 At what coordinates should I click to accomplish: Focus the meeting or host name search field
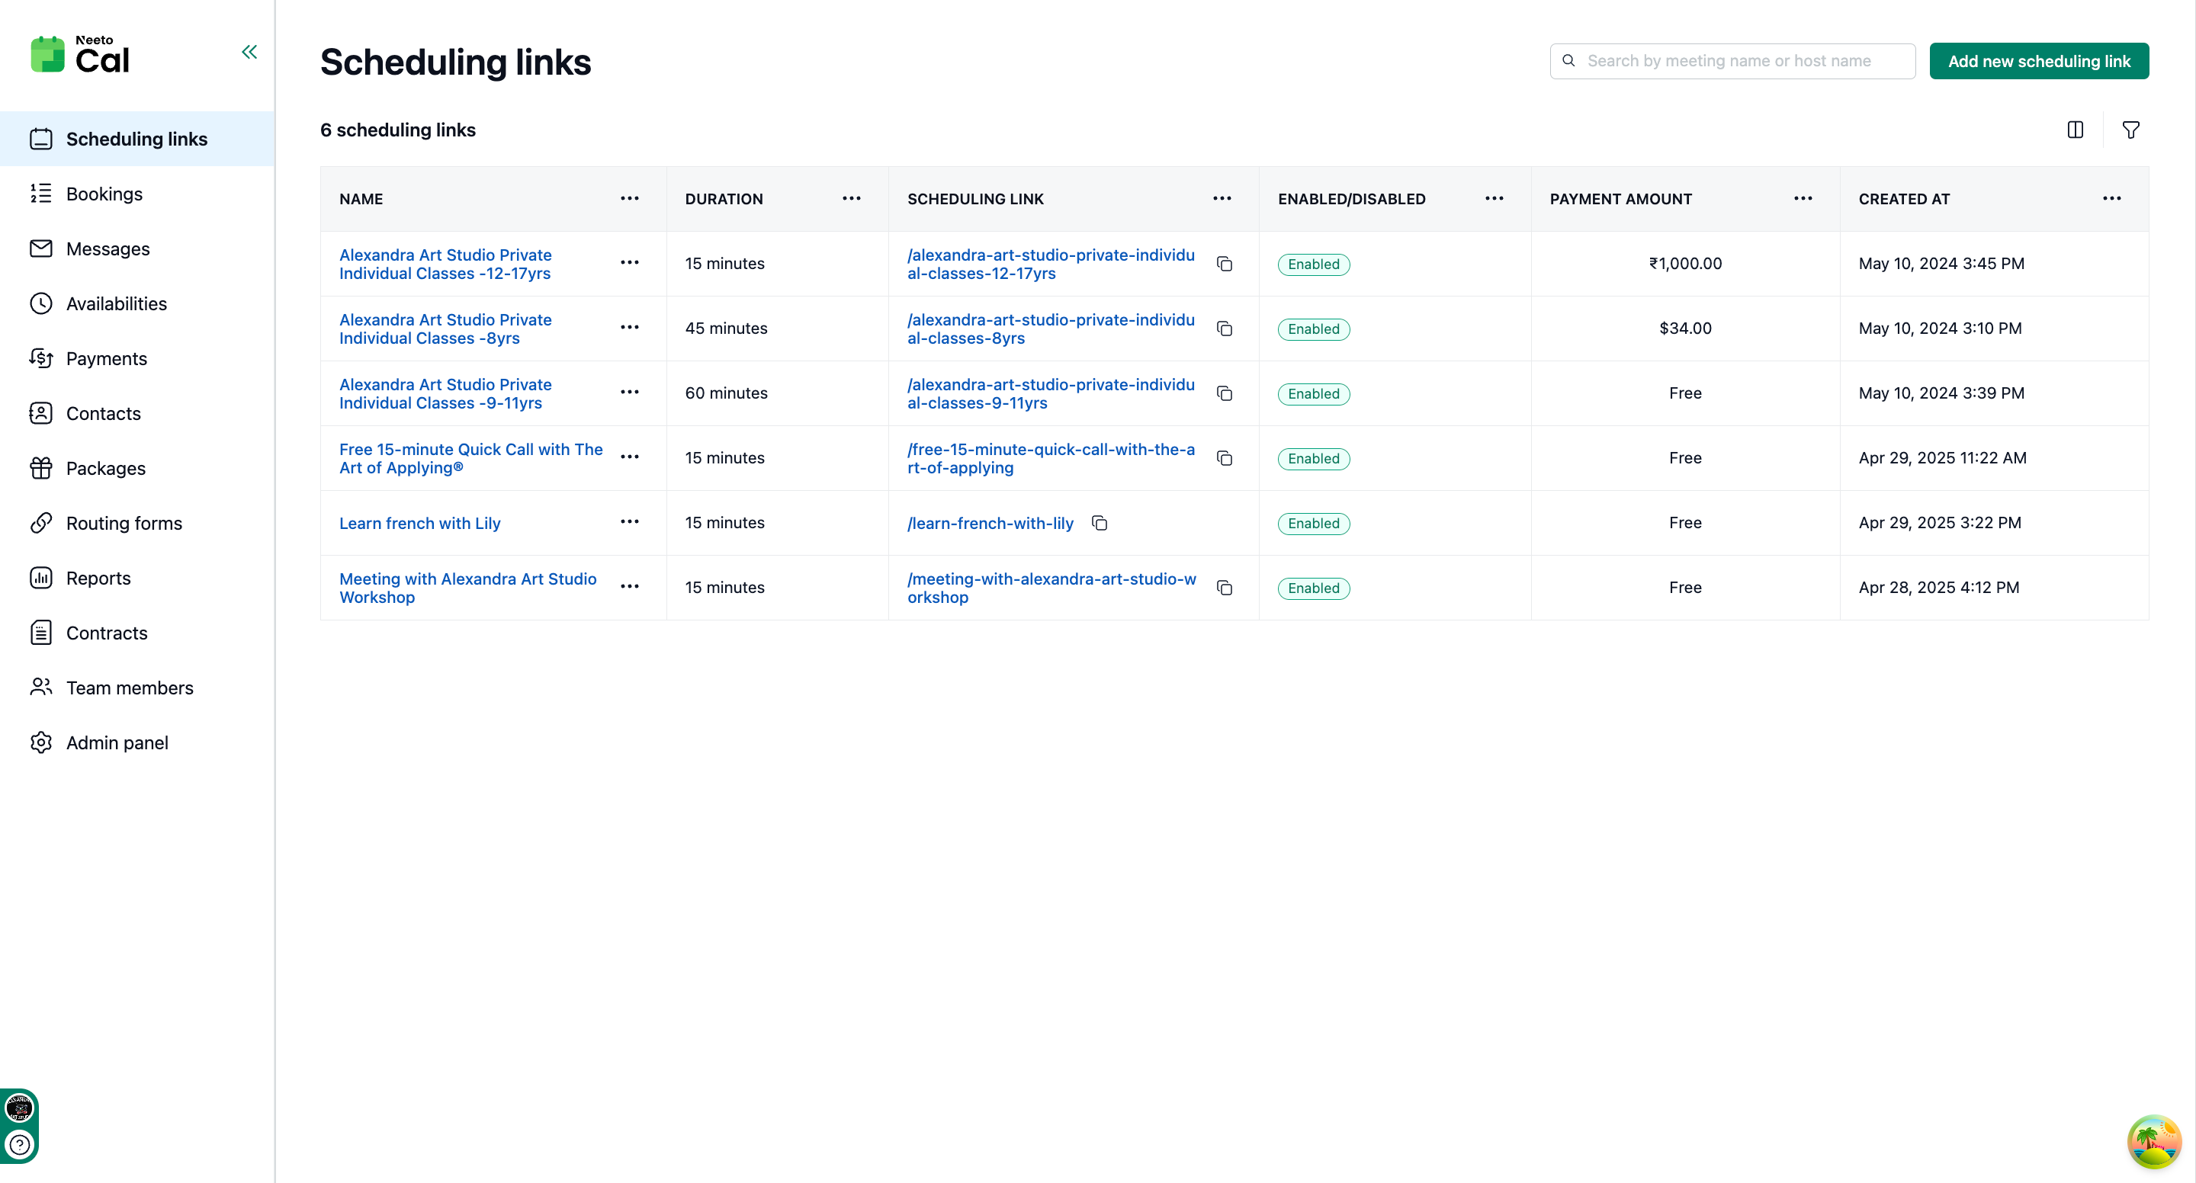click(x=1739, y=62)
